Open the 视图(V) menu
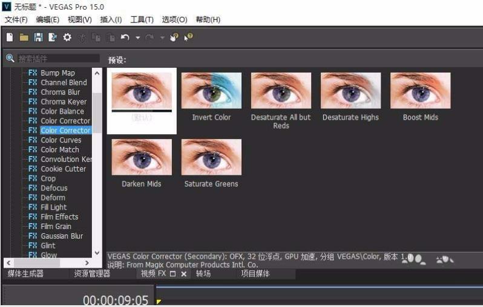This screenshot has width=483, height=307. (x=80, y=20)
